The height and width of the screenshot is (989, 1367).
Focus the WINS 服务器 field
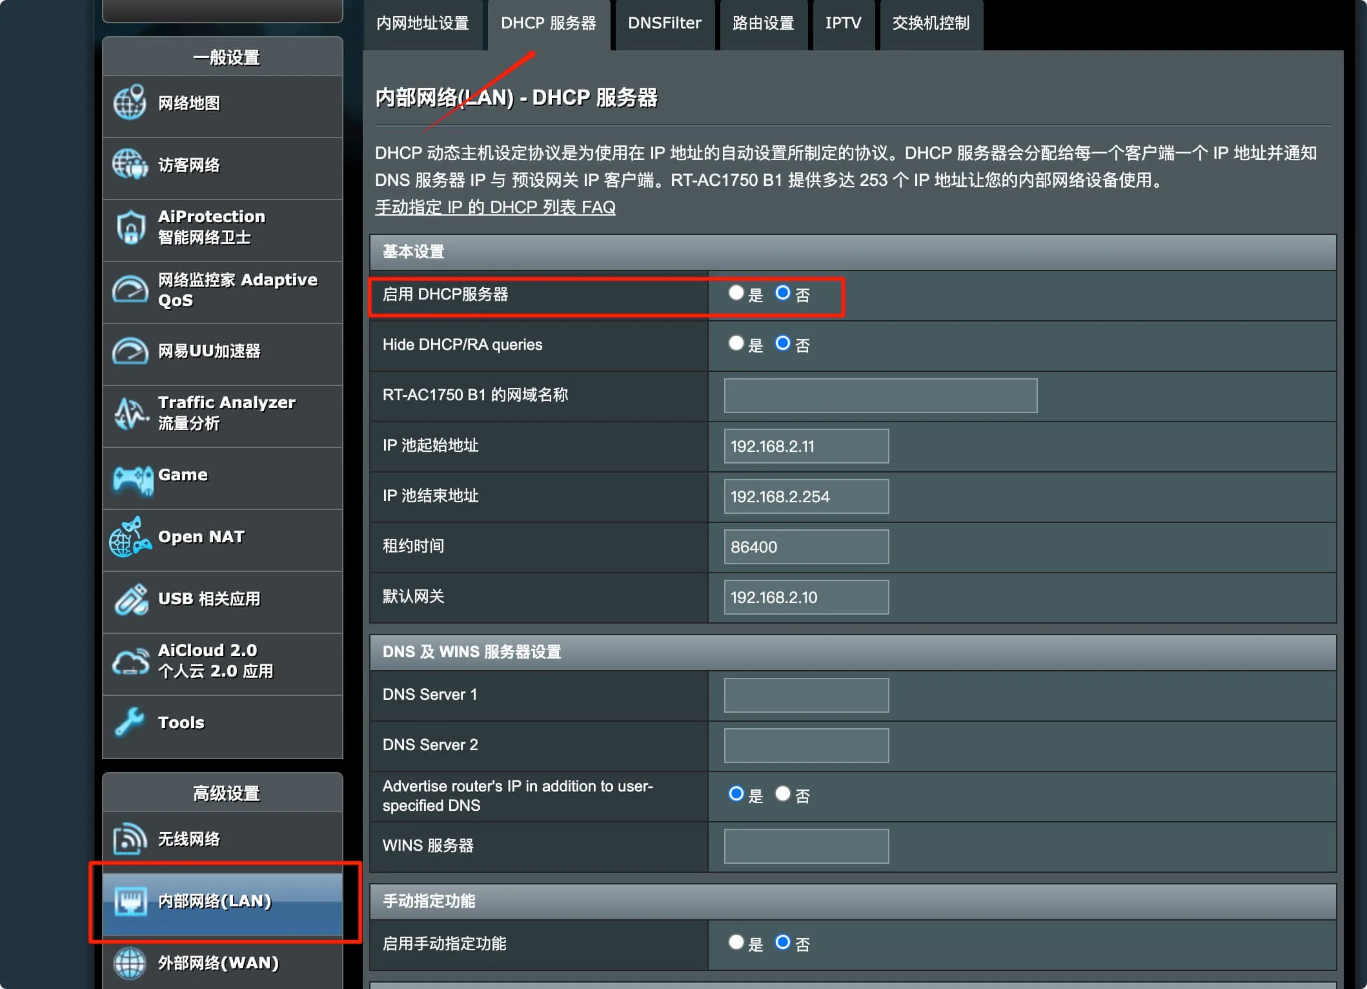(806, 846)
